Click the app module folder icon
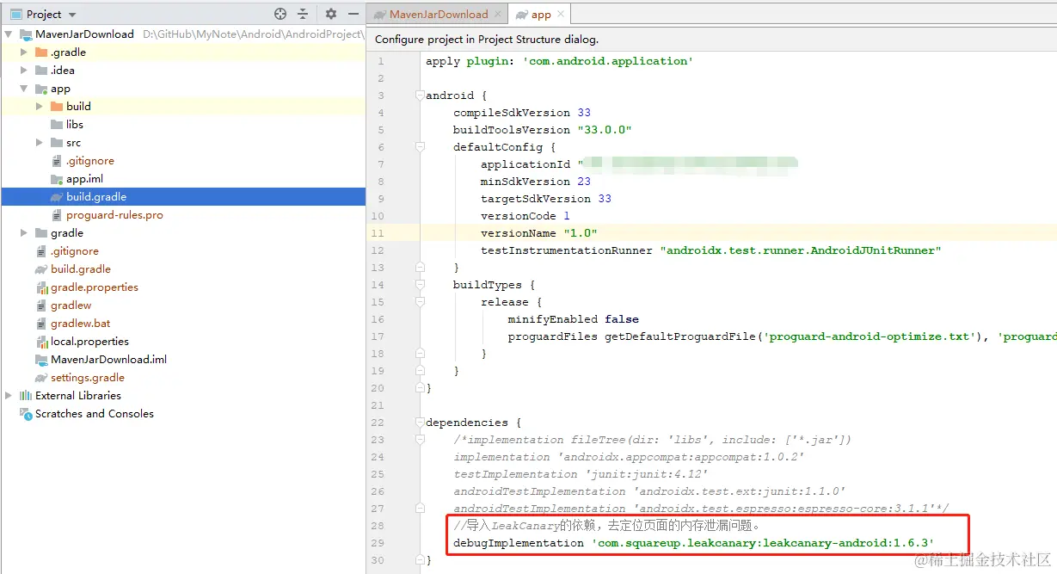This screenshot has height=574, width=1057. click(41, 89)
